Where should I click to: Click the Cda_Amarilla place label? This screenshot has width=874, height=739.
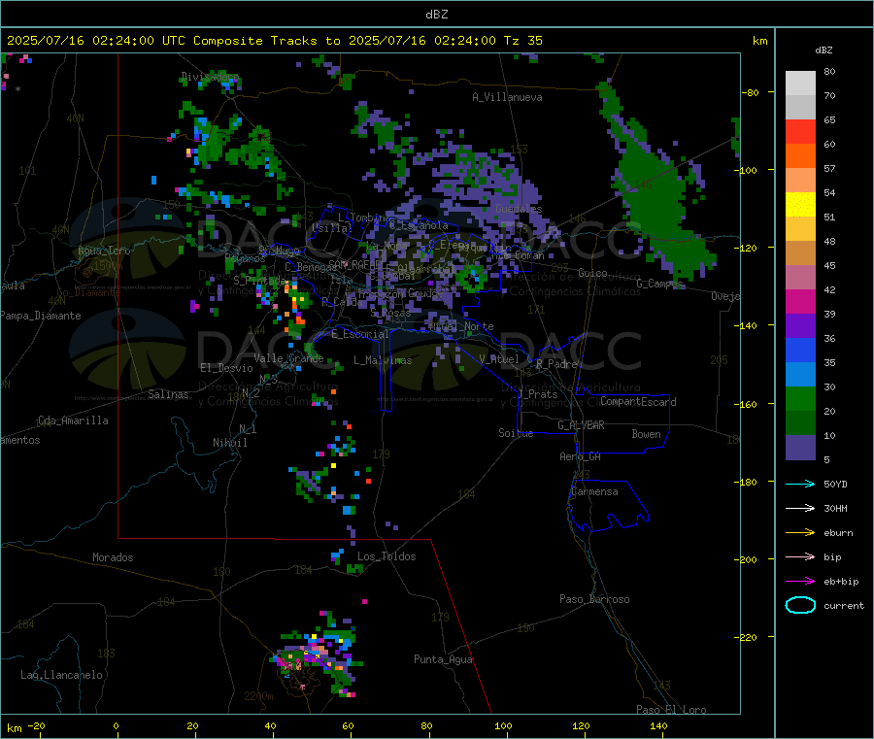73,420
